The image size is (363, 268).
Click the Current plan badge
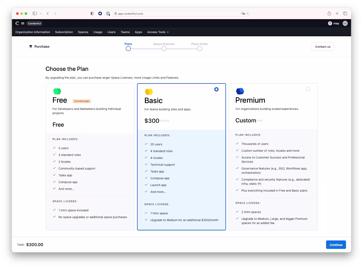[82, 101]
